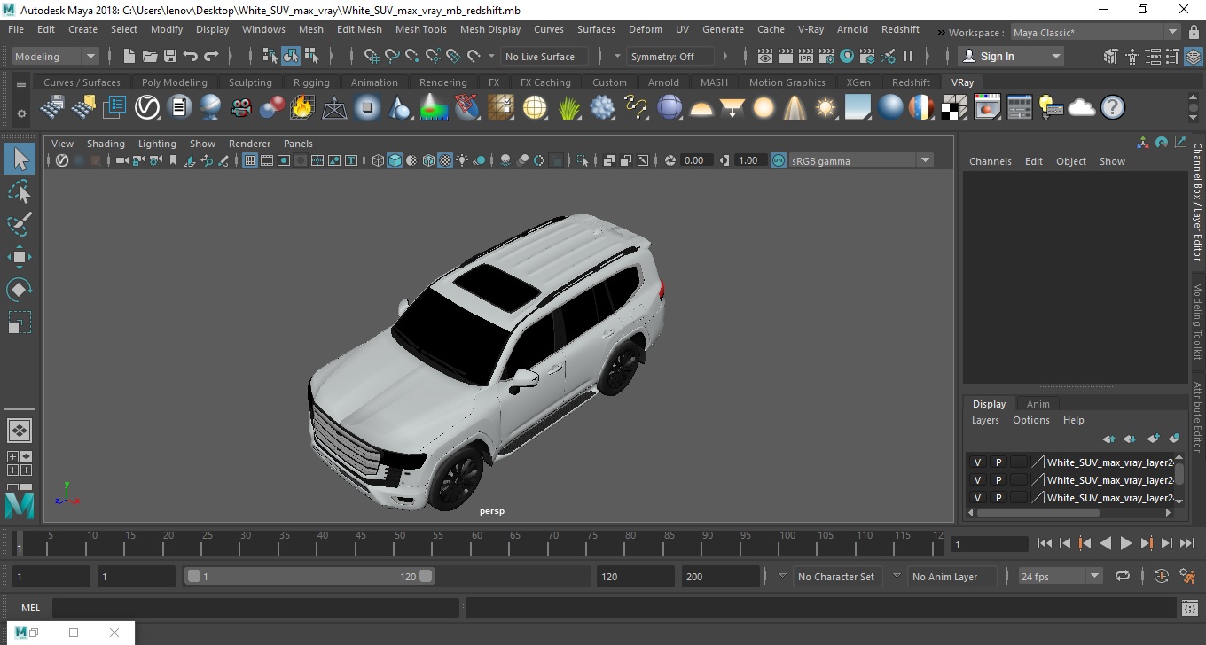Viewport: 1206px width, 645px height.
Task: Click the MEL script language label
Action: click(30, 608)
